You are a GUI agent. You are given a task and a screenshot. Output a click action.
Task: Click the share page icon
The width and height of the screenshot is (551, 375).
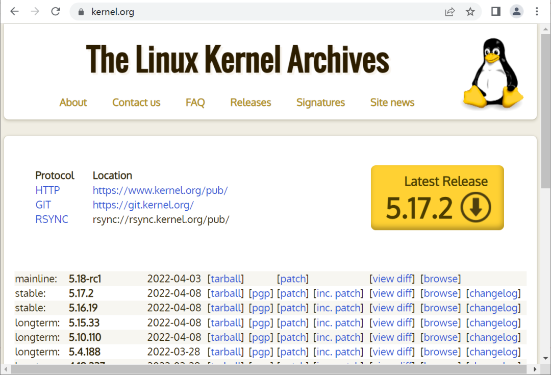[449, 11]
